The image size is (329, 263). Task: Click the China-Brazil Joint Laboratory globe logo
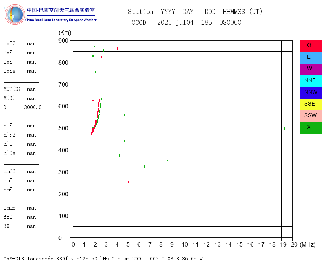pos(15,15)
